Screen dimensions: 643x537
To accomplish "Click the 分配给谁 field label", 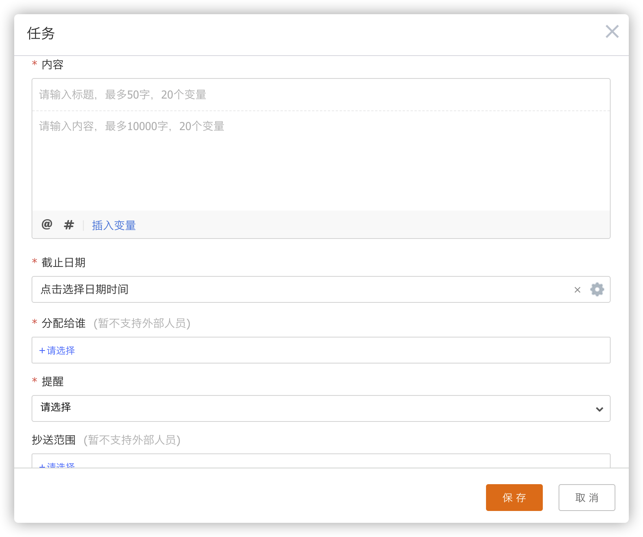I will pyautogui.click(x=64, y=323).
